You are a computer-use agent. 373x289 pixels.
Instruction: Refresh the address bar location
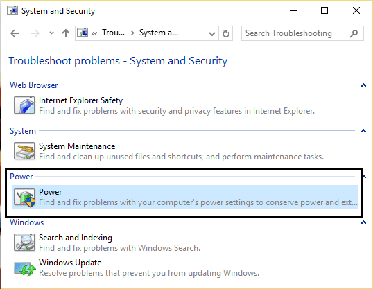tap(226, 33)
